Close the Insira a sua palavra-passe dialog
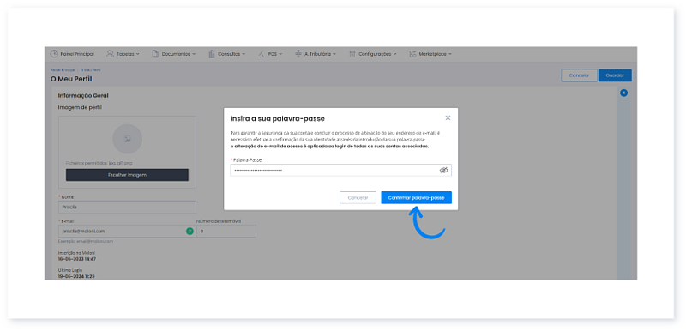Screen dimensions: 686x331 coord(448,118)
